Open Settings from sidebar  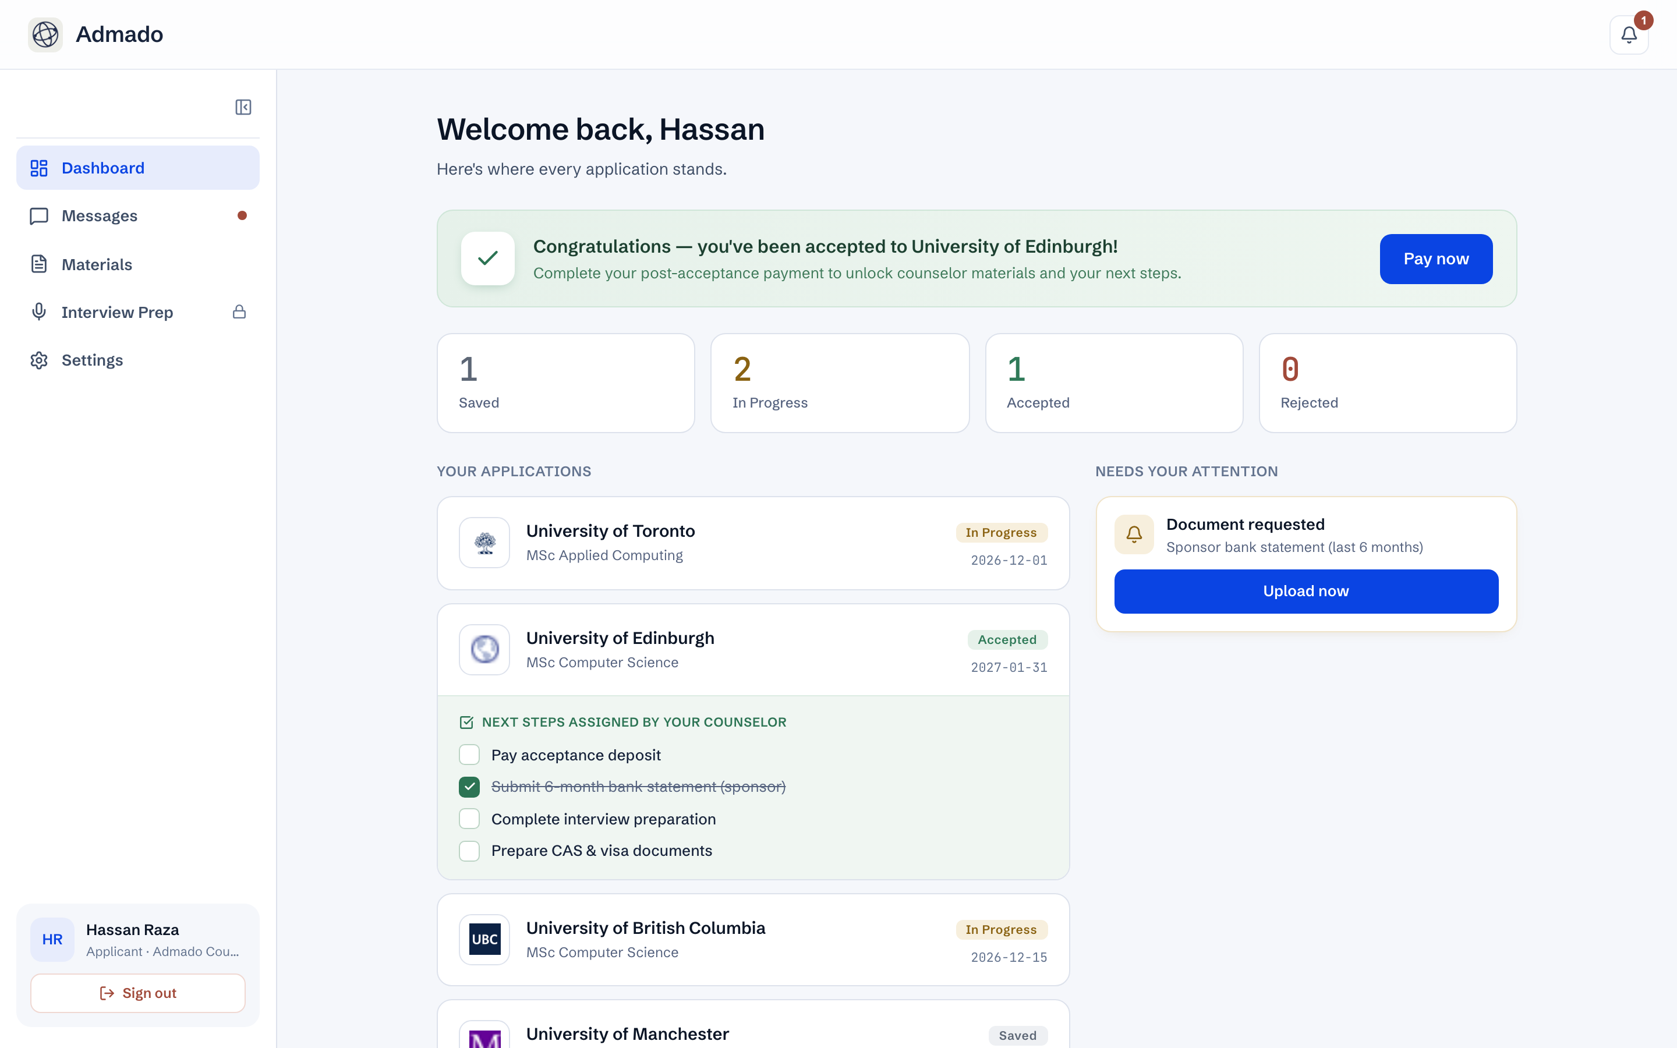[x=138, y=360]
